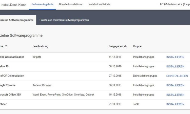Click the 'für pdfs' description text
This screenshot has width=190, height=114.
coord(37,57)
